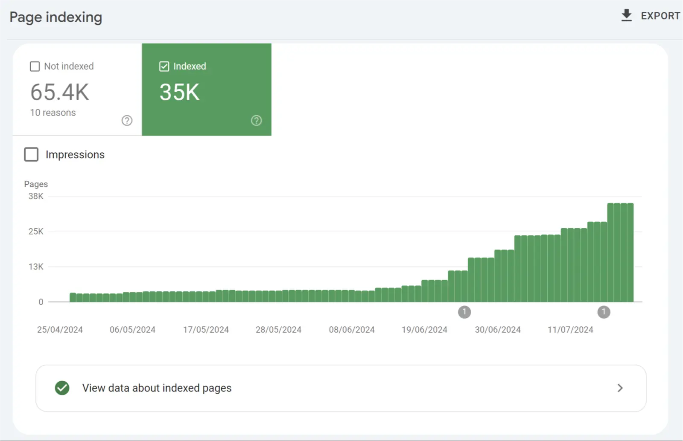Image resolution: width=683 pixels, height=441 pixels.
Task: Enable the Impressions checkbox
Action: pos(31,154)
